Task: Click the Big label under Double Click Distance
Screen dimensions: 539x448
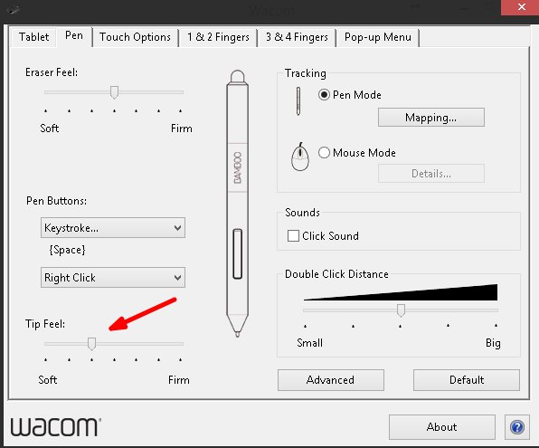Action: pyautogui.click(x=493, y=343)
